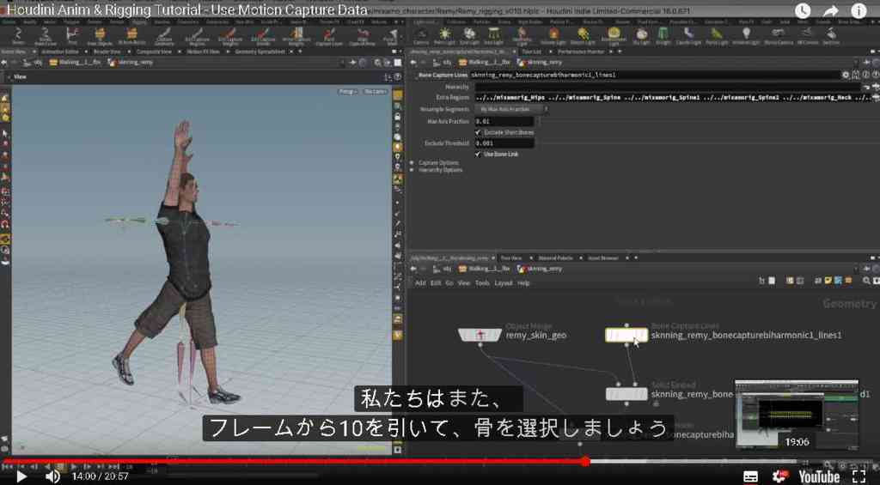Select the remy_skin_geo Object Merge node
This screenshot has width=880, height=485.
coord(480,336)
